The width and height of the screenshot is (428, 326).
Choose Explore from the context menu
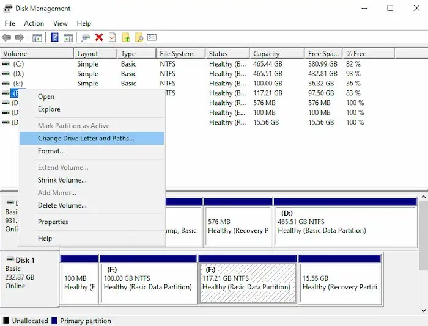coord(92,109)
